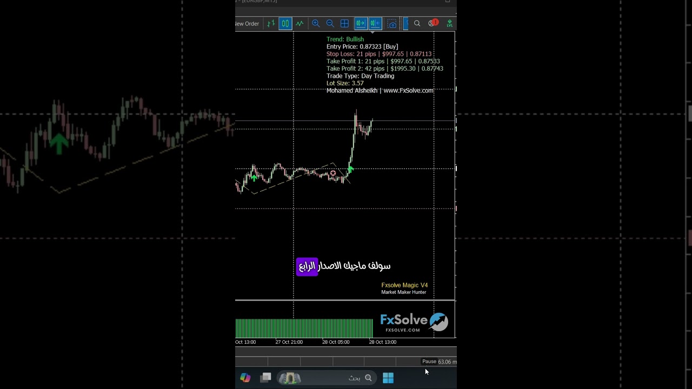Click the Fxsolve Magic V4 label
This screenshot has height=389, width=692.
click(404, 285)
